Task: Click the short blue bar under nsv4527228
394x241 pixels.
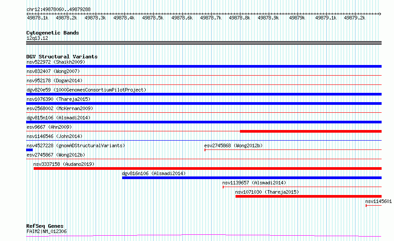Action: click(x=29, y=150)
